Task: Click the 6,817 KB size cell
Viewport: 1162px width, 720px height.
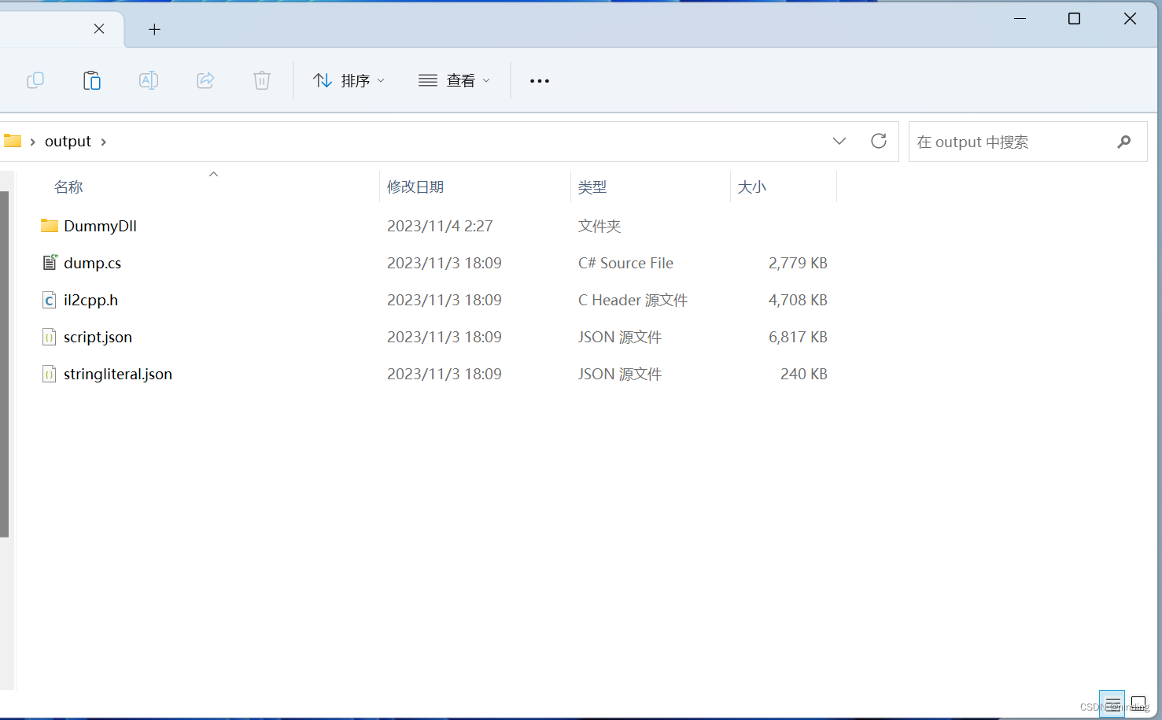Action: (x=798, y=337)
